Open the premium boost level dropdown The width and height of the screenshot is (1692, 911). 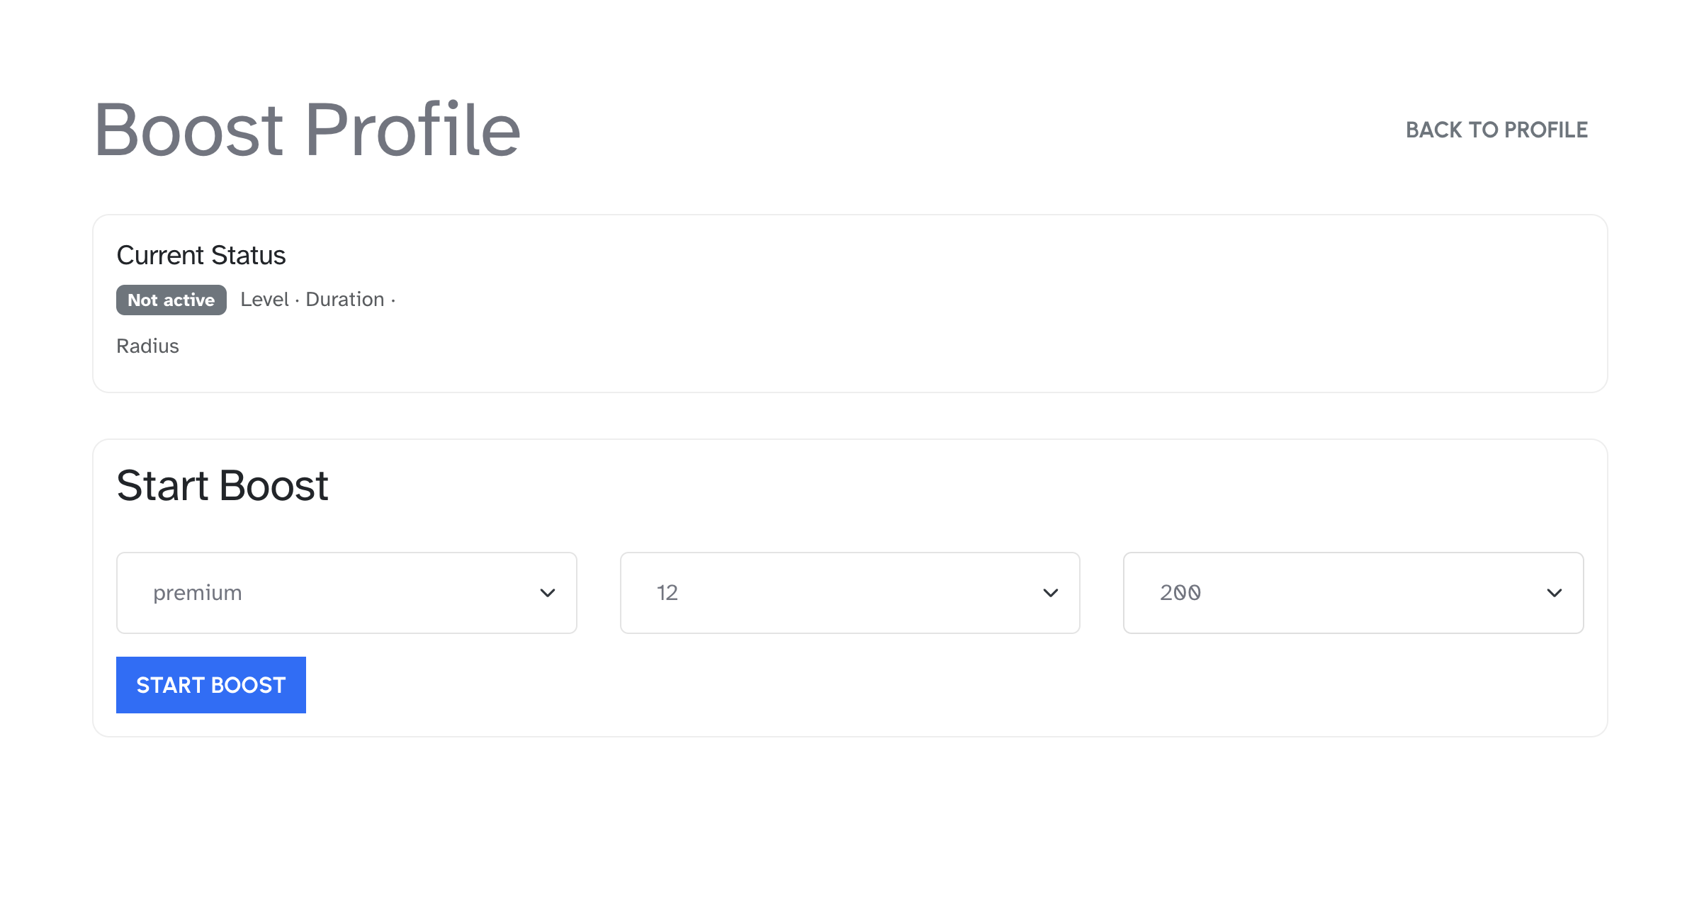(x=346, y=593)
